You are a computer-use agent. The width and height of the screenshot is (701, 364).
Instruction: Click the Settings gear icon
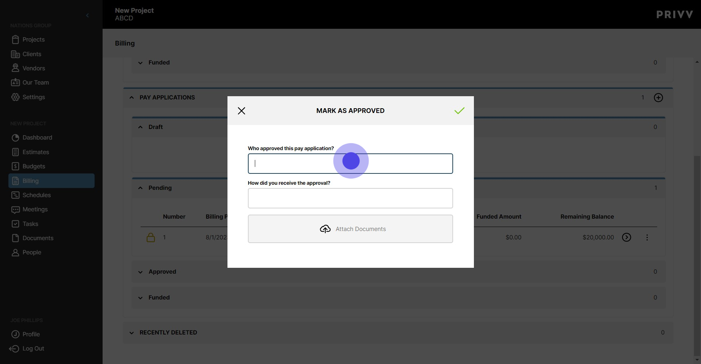click(x=15, y=97)
